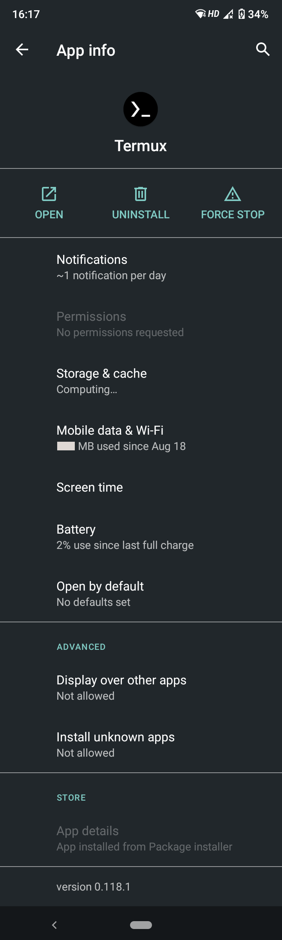Open Mobile data & Wi-Fi usage

tap(141, 438)
